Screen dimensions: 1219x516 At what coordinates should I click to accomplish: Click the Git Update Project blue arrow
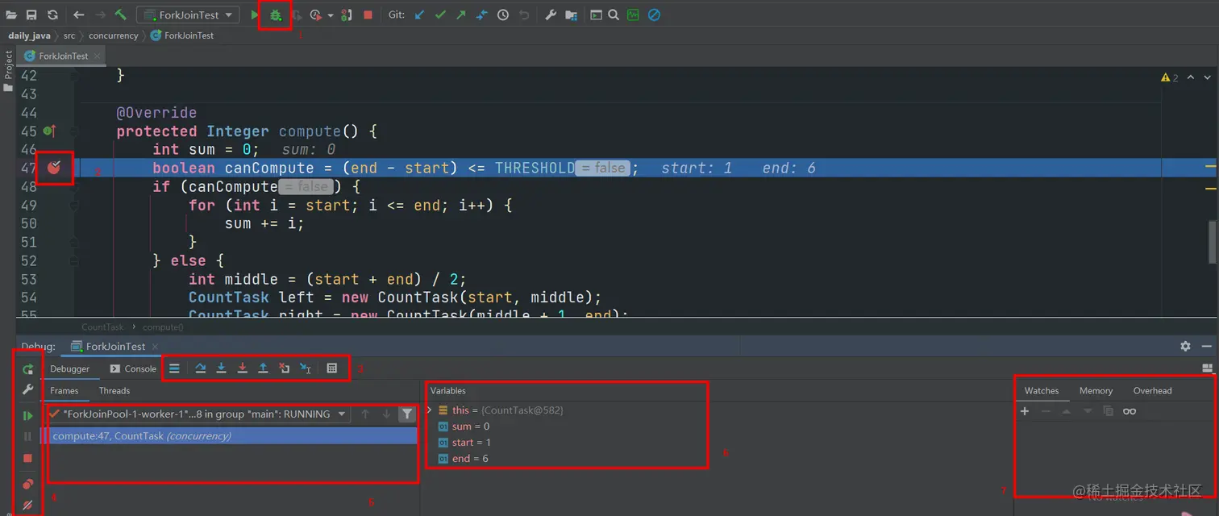(x=420, y=15)
